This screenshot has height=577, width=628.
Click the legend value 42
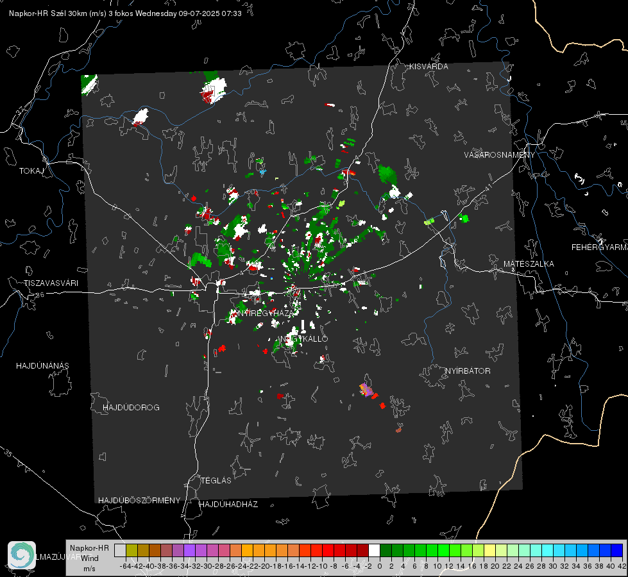tap(622, 566)
